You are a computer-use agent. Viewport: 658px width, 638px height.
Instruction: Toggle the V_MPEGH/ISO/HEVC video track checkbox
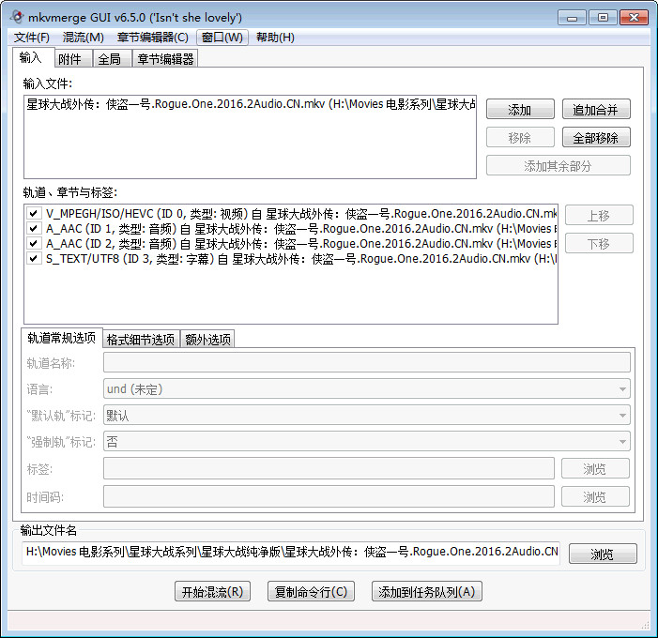[33, 214]
